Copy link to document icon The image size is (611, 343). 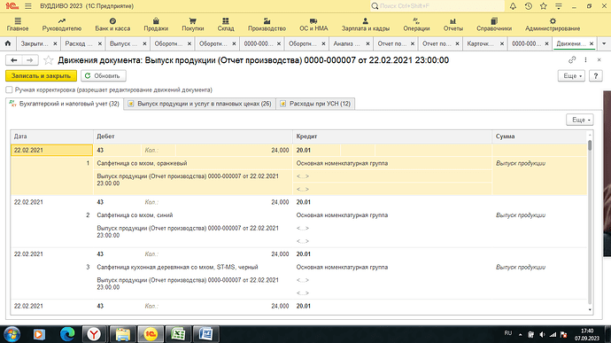coord(572,60)
